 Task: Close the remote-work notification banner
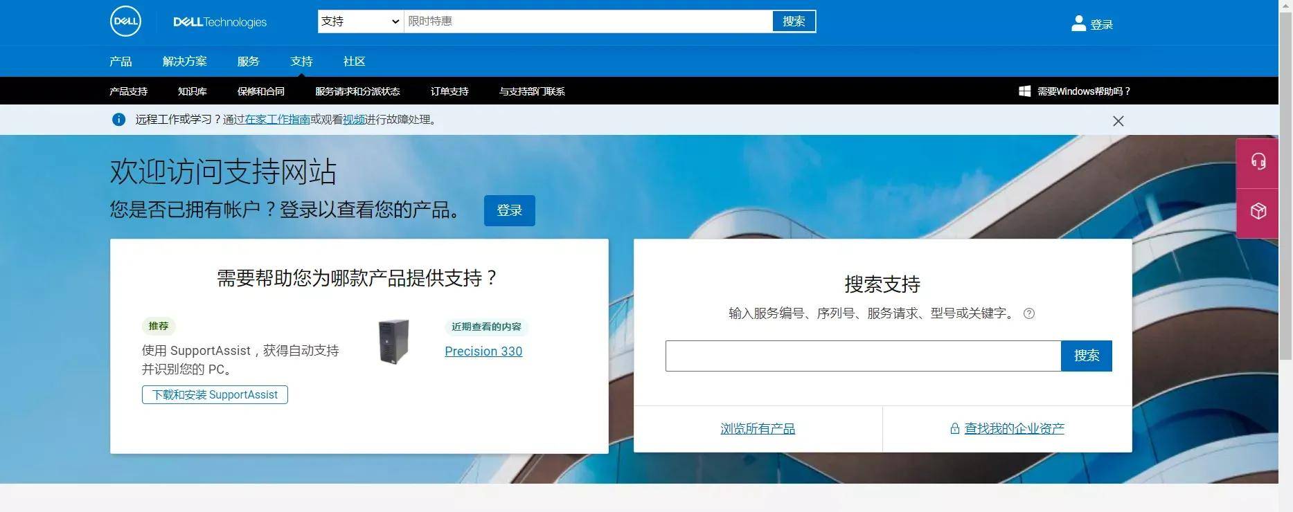pyautogui.click(x=1118, y=121)
